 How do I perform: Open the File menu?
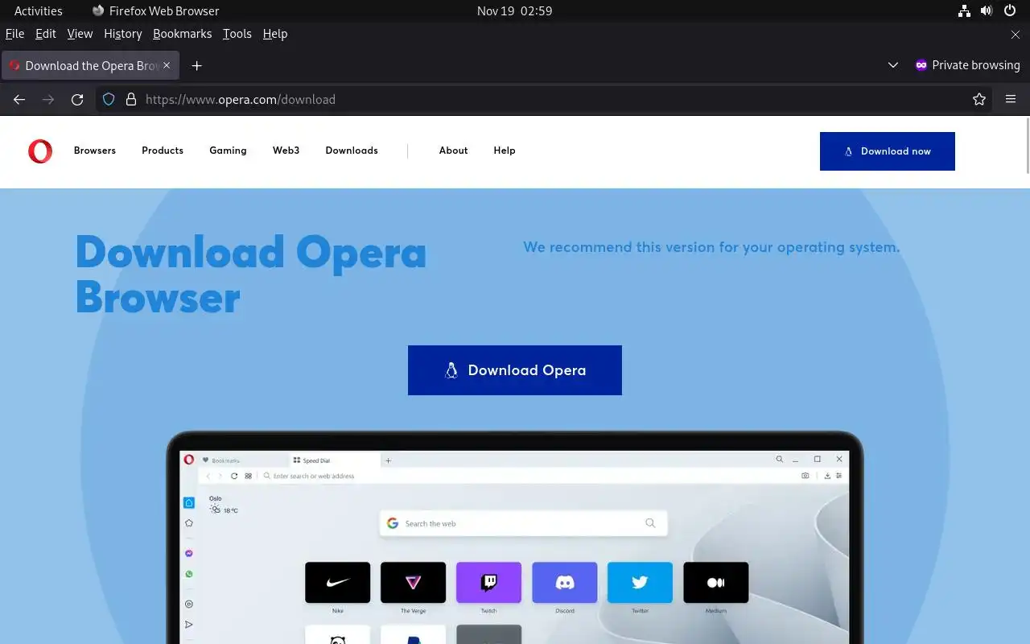coord(14,34)
